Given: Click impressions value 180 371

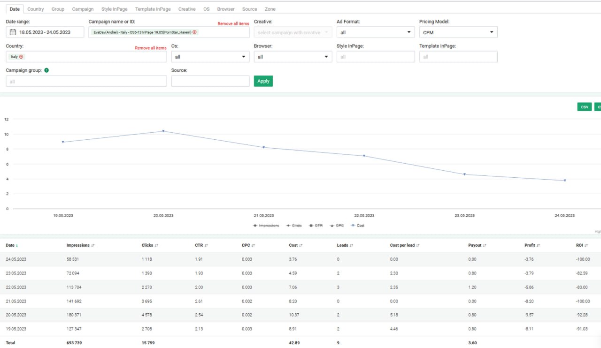Looking at the screenshot, I should (74, 315).
